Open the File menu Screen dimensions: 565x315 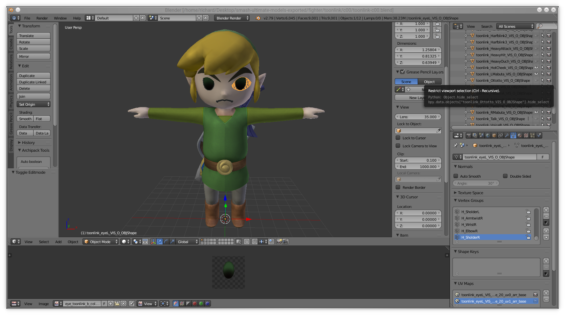click(x=27, y=18)
